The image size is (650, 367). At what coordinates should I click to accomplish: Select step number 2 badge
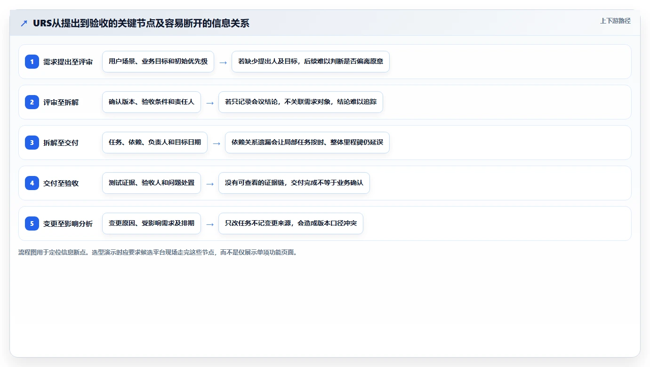[32, 102]
